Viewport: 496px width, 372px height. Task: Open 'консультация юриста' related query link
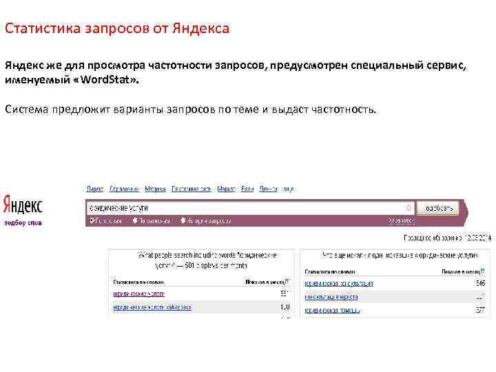point(331,297)
